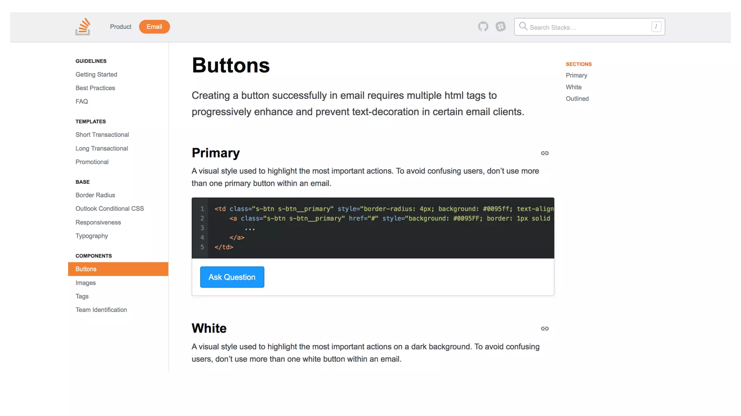Click the Stack Overflow logo icon
This screenshot has width=741, height=416.
point(83,27)
